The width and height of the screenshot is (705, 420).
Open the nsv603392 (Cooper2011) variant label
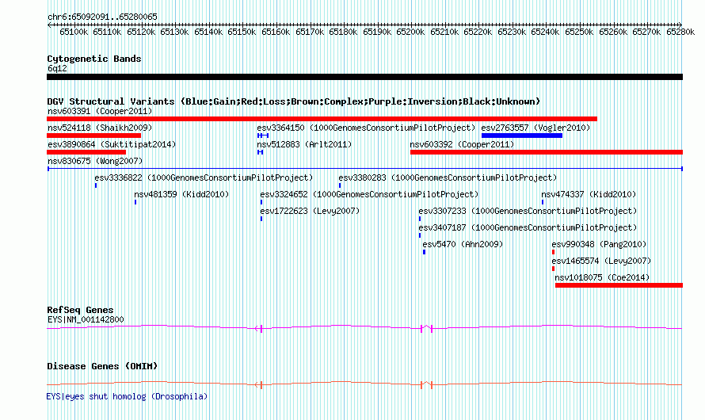coord(462,145)
